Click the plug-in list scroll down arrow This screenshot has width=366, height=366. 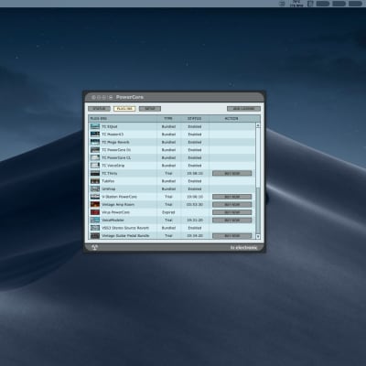tap(258, 236)
